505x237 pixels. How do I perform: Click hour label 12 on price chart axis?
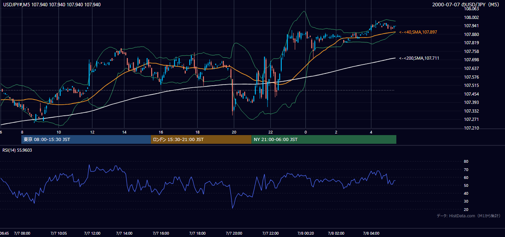click(92, 132)
